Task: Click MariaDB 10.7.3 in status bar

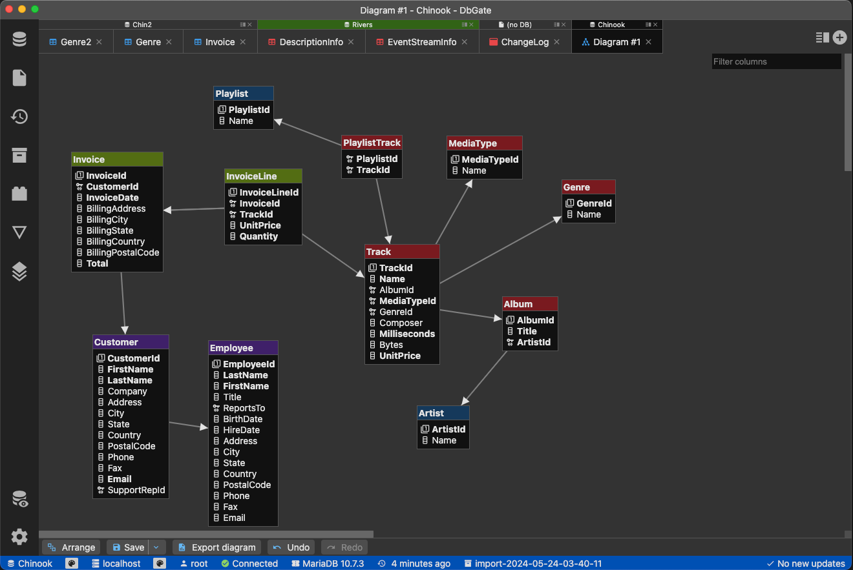Action: pos(328,564)
